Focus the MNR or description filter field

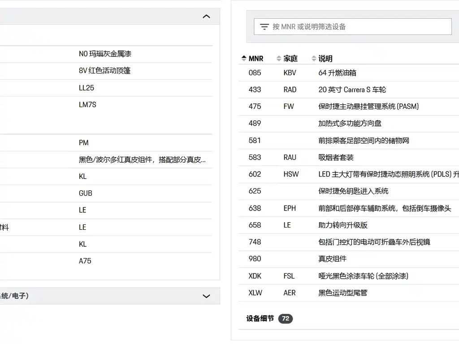353,26
